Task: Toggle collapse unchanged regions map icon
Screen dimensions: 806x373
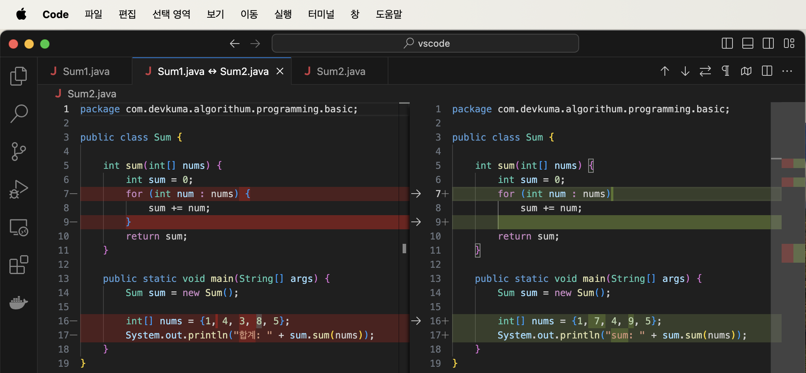Action: click(x=746, y=71)
